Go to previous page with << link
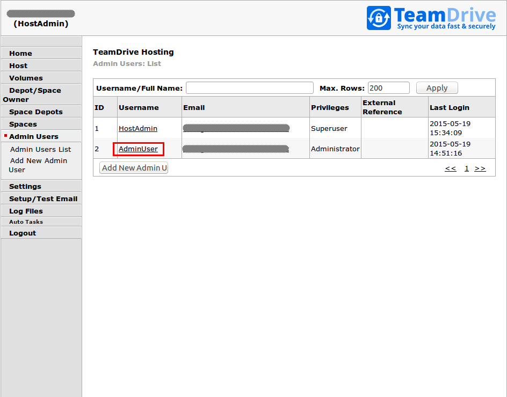Viewport: 507px width, 397px height. tap(451, 168)
